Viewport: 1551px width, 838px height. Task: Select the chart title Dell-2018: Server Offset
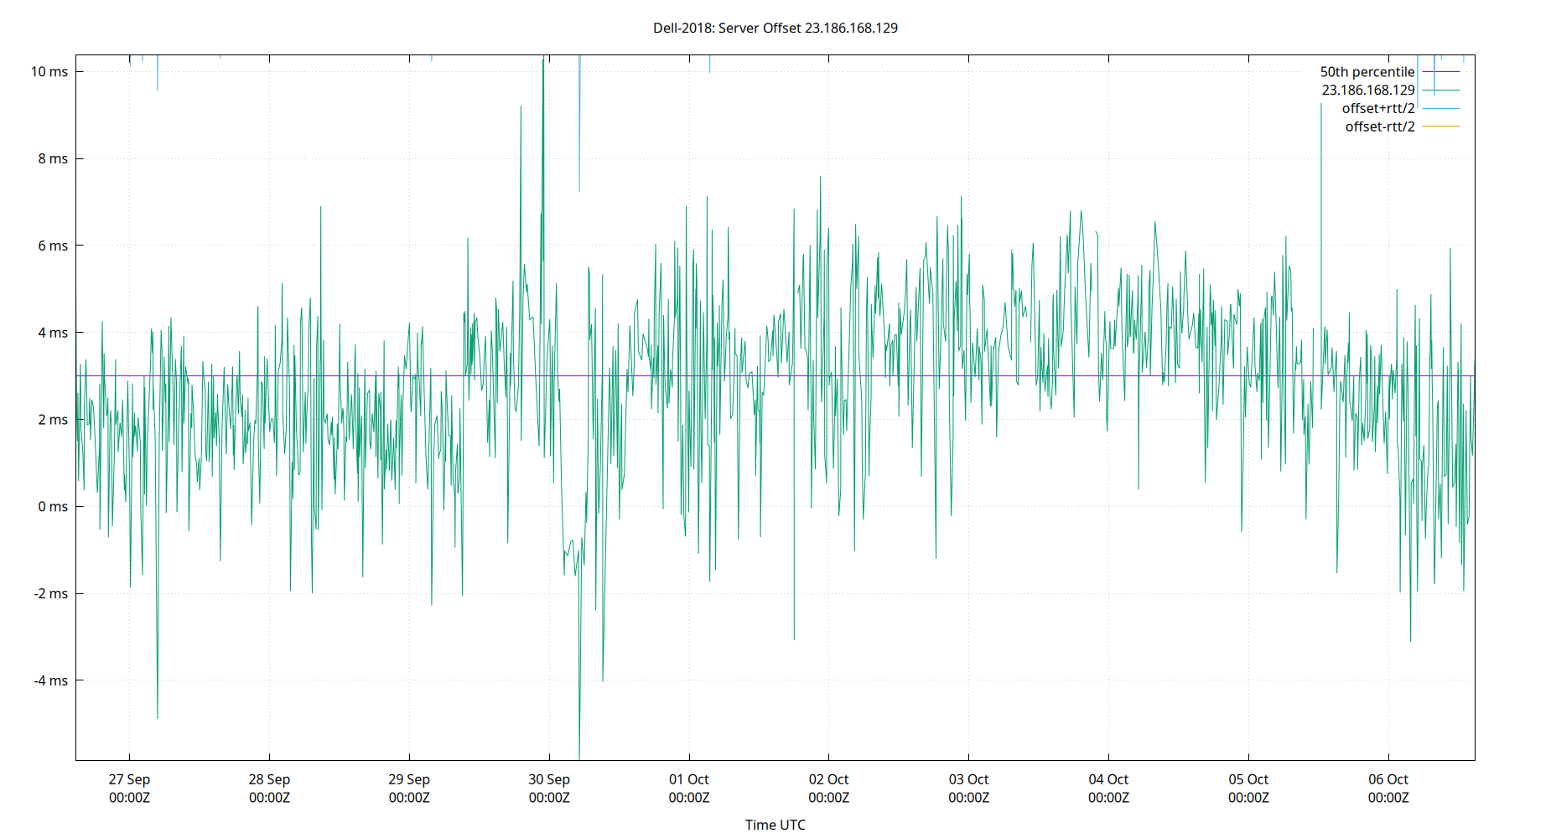[775, 28]
